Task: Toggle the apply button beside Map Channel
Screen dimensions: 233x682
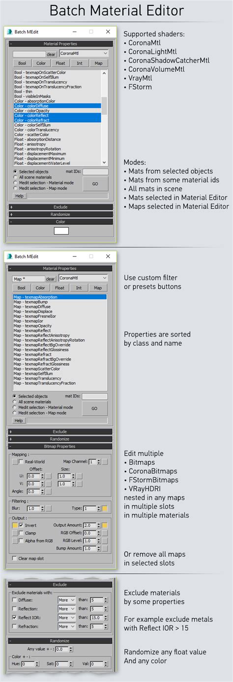Action: [x=105, y=462]
